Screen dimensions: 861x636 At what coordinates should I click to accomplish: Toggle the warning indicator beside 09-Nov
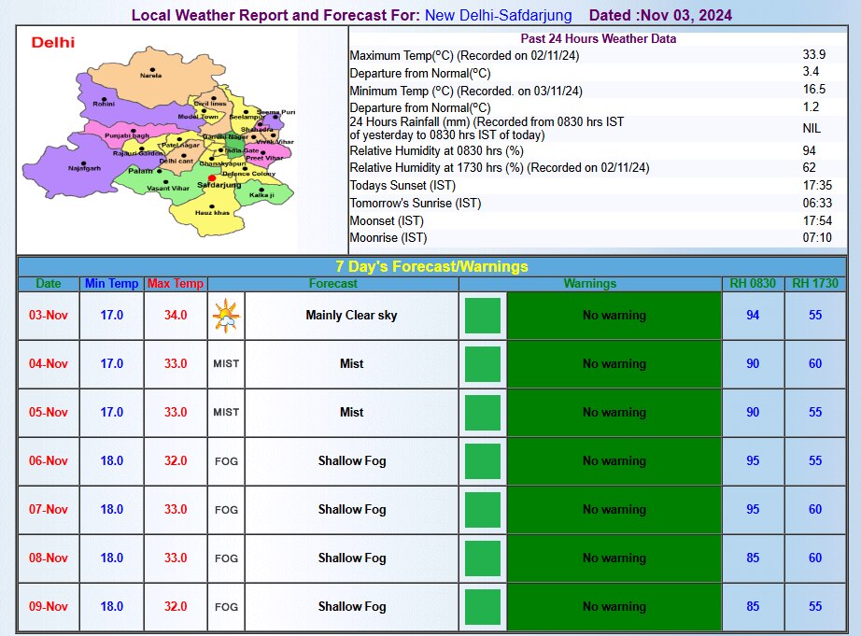pyautogui.click(x=483, y=606)
